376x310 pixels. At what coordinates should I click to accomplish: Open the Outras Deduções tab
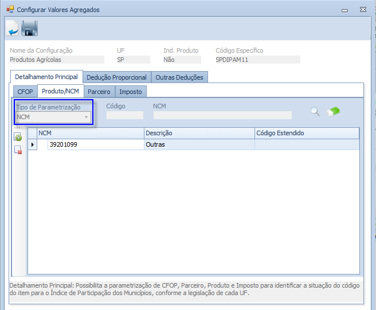pyautogui.click(x=179, y=77)
